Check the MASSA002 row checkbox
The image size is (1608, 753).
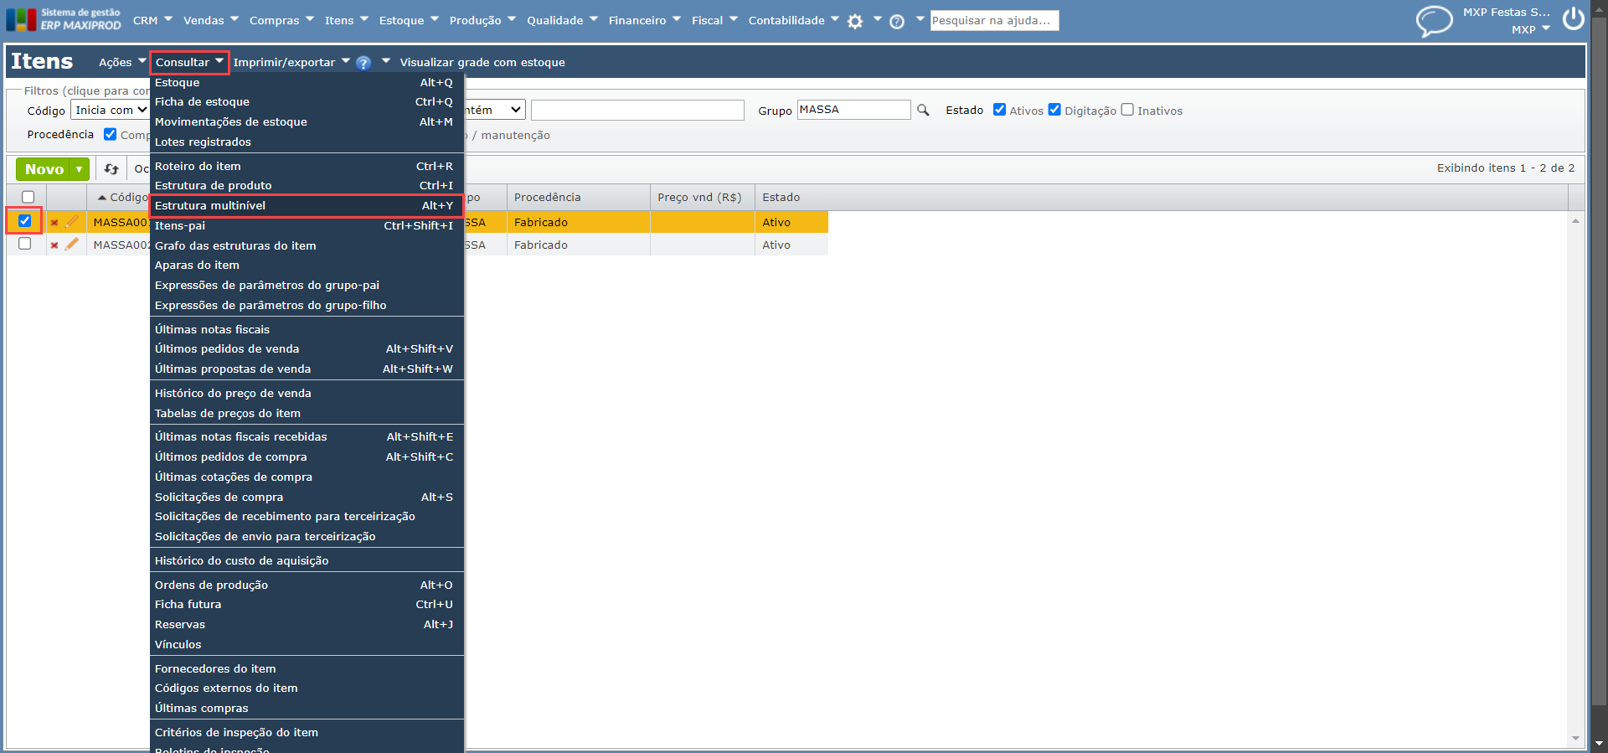(x=24, y=244)
